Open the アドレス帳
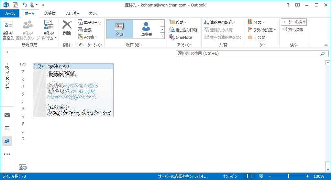Image resolution: width=331 pixels, height=180 pixels. (292, 29)
